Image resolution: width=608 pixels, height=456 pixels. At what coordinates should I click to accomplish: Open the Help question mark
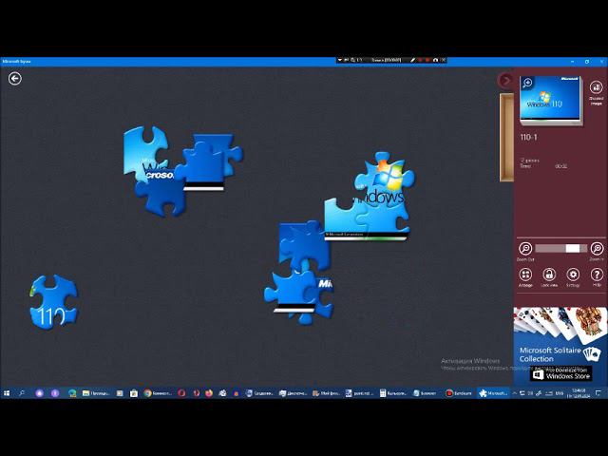point(597,275)
